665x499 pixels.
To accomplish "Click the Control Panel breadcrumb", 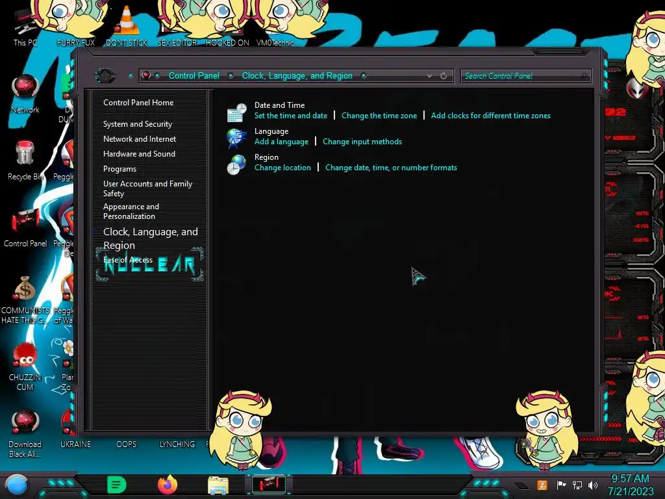I will coord(194,75).
